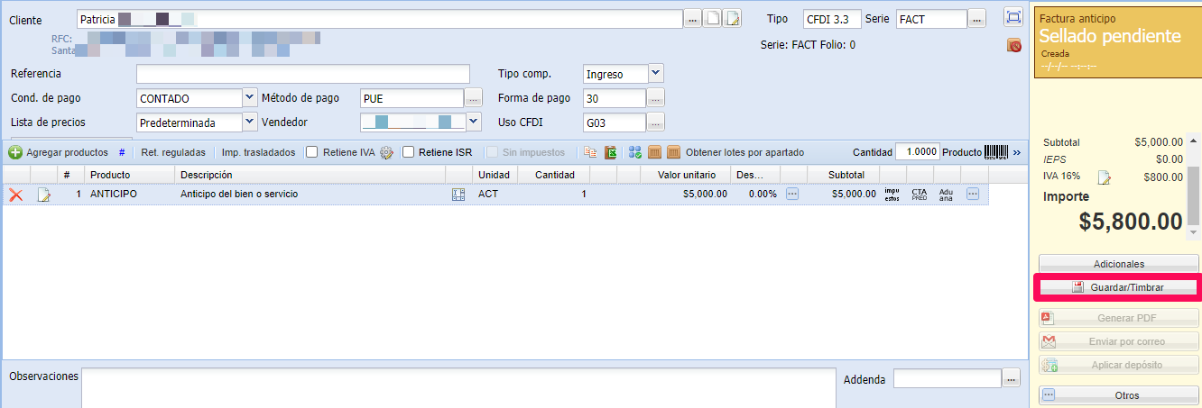Click Imp. trasladados in the toolbar
Image resolution: width=1202 pixels, height=408 pixels.
pyautogui.click(x=258, y=152)
